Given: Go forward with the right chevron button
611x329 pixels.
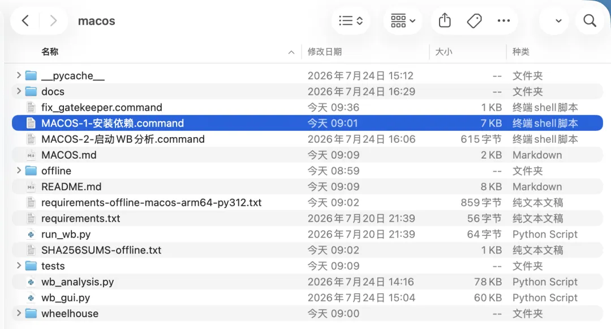Looking at the screenshot, I should 53,21.
